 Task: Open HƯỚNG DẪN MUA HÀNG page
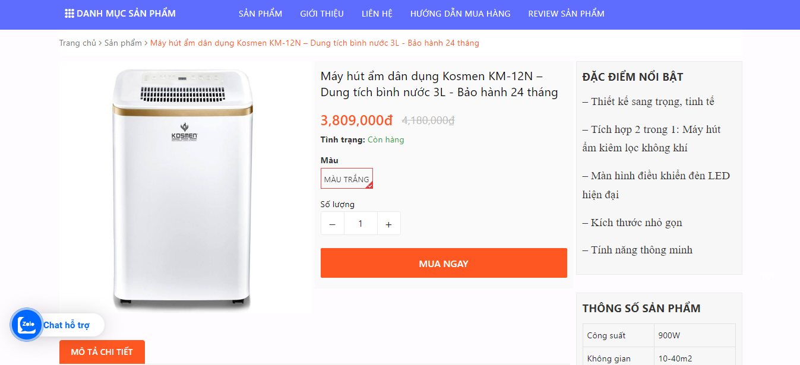coord(460,14)
